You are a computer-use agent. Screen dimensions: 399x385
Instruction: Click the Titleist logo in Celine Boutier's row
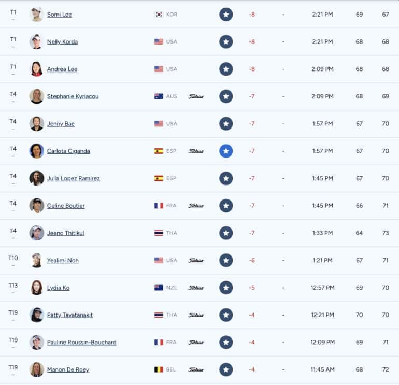coord(196,206)
